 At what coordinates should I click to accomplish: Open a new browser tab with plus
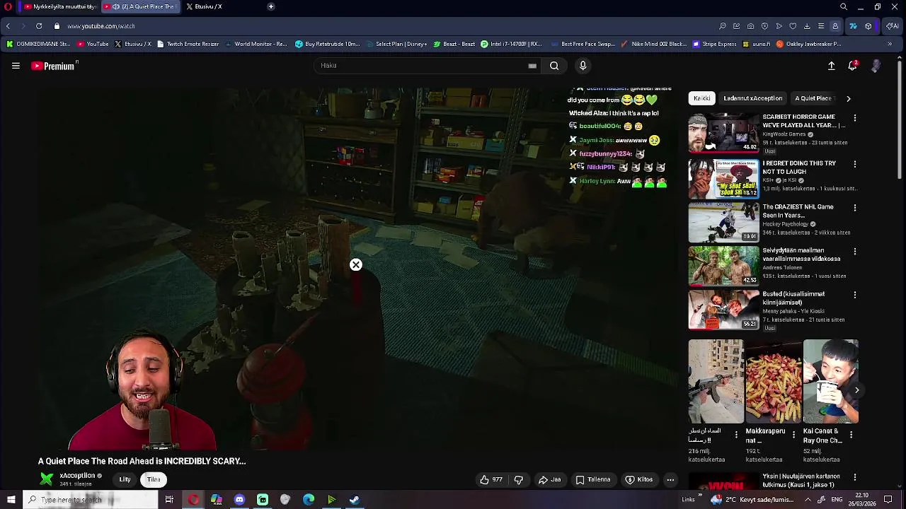(x=271, y=6)
